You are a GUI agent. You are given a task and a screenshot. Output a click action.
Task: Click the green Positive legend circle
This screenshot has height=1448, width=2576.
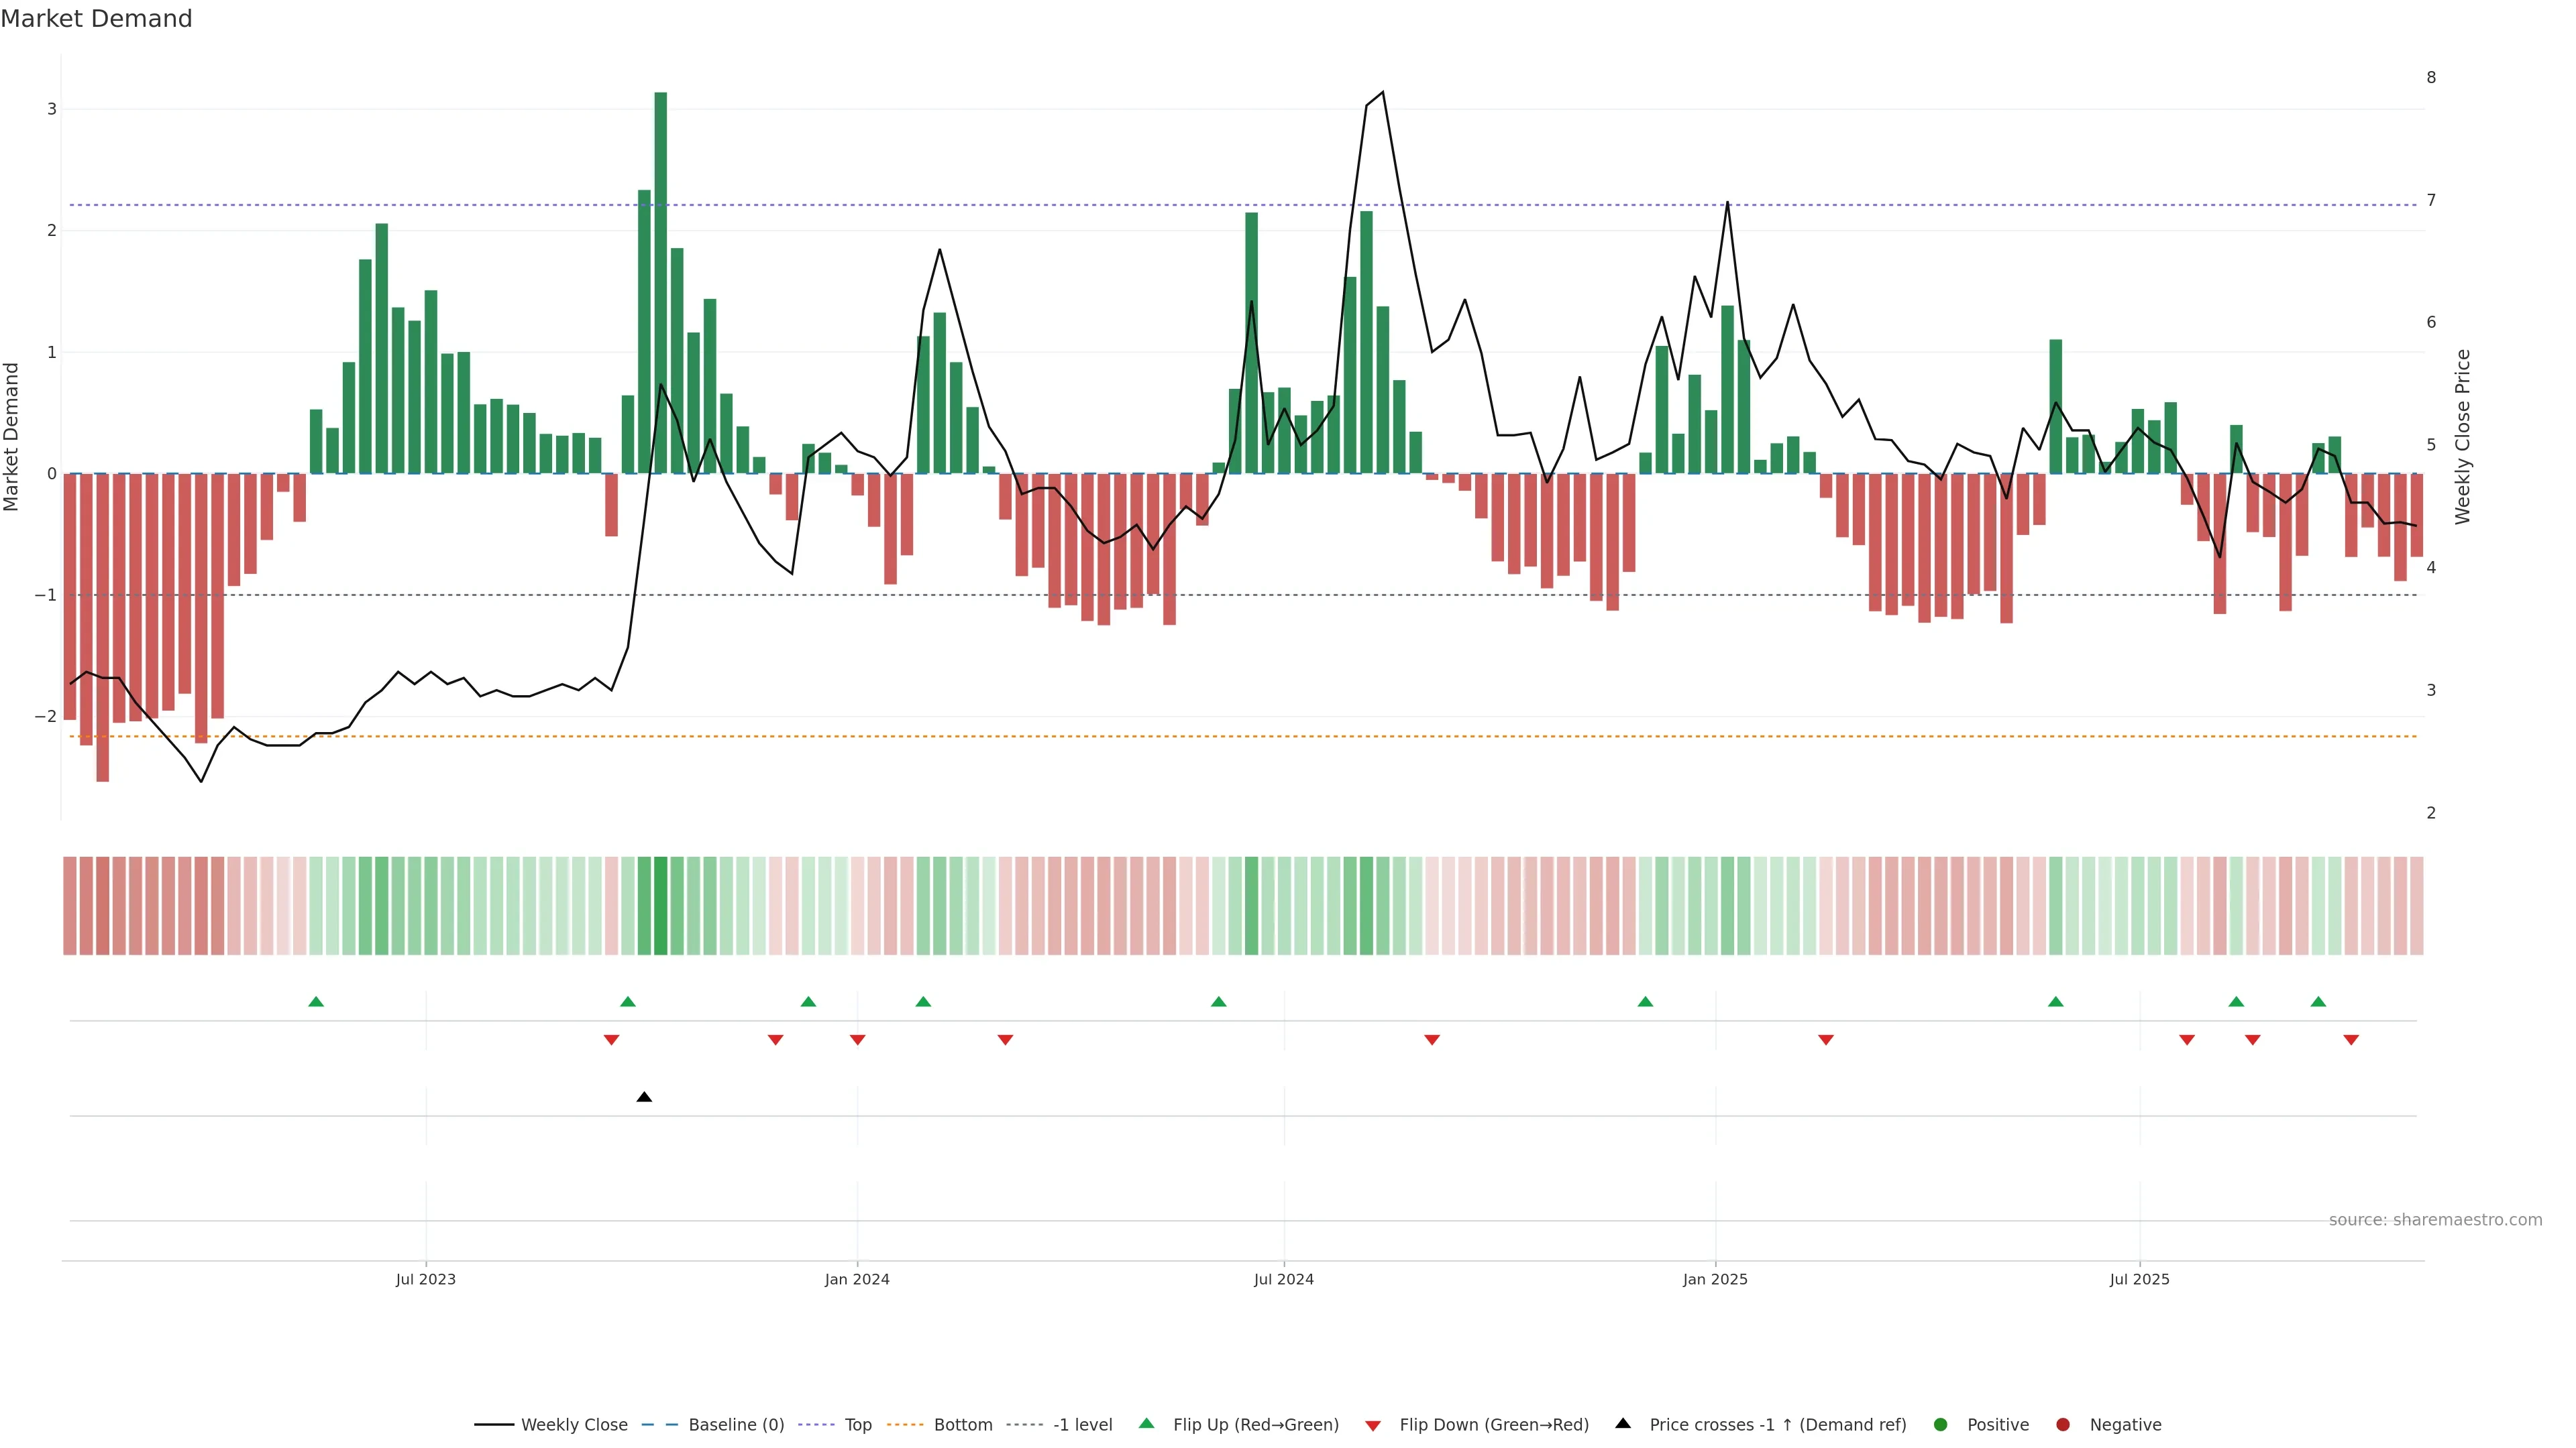click(1941, 1424)
